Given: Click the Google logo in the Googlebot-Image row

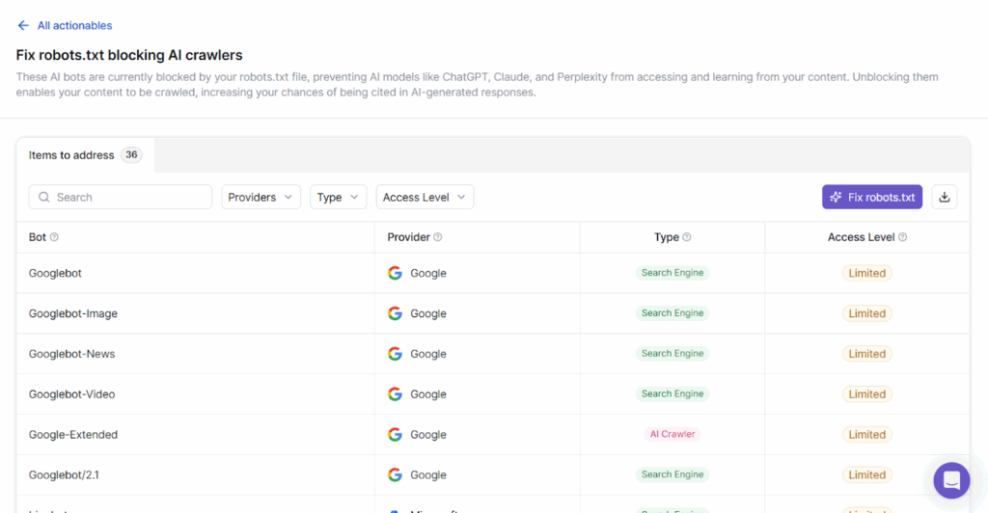Looking at the screenshot, I should [x=395, y=313].
